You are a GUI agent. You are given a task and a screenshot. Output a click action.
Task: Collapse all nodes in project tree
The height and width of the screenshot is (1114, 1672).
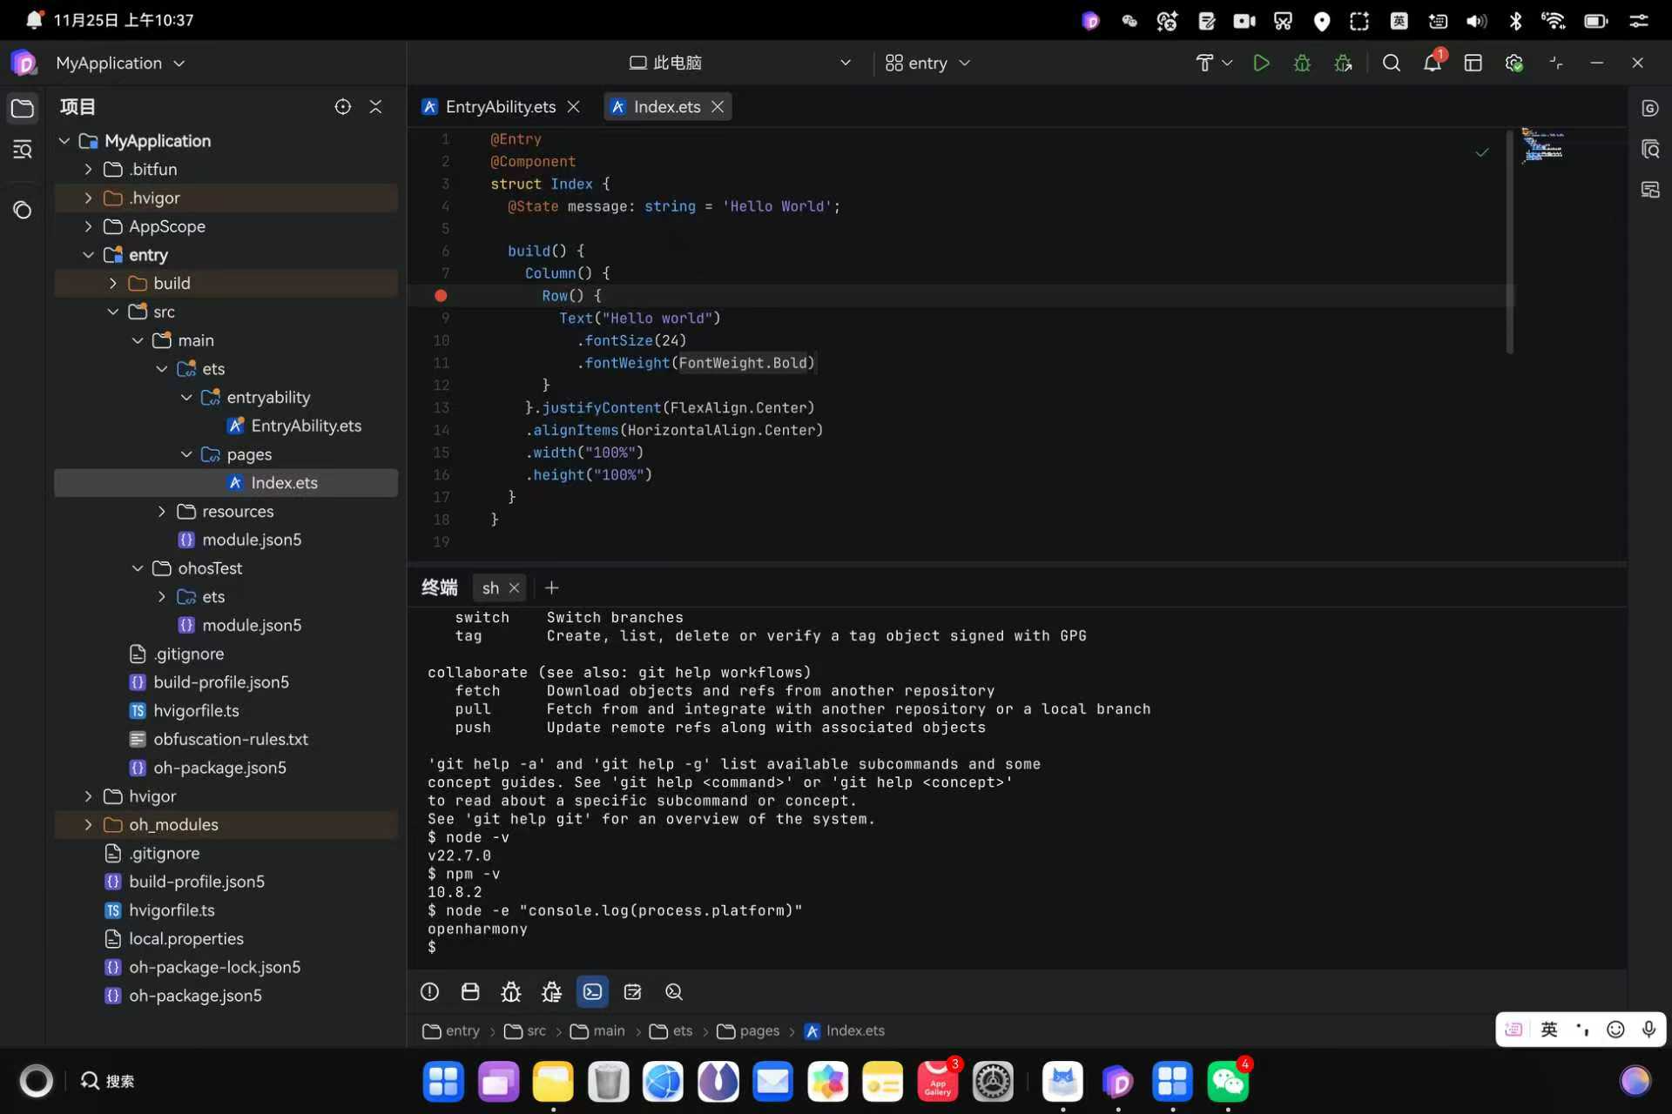pos(375,106)
